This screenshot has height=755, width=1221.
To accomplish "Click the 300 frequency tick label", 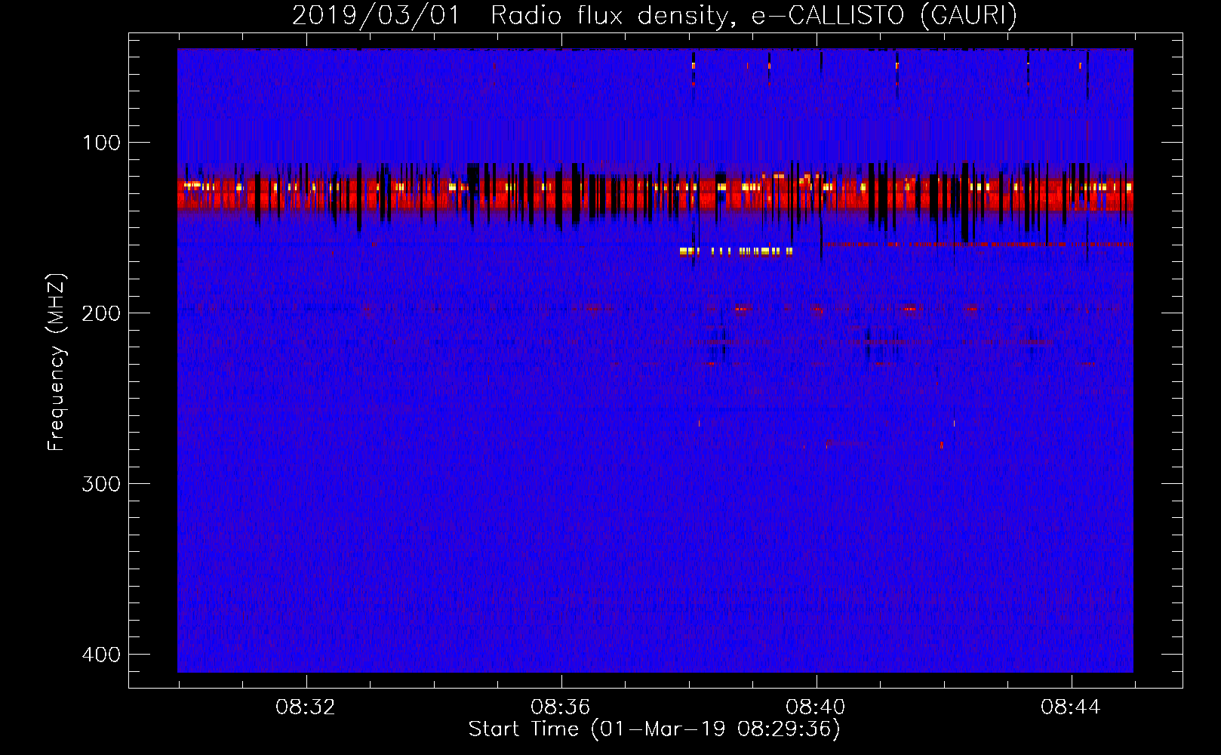I will (101, 484).
